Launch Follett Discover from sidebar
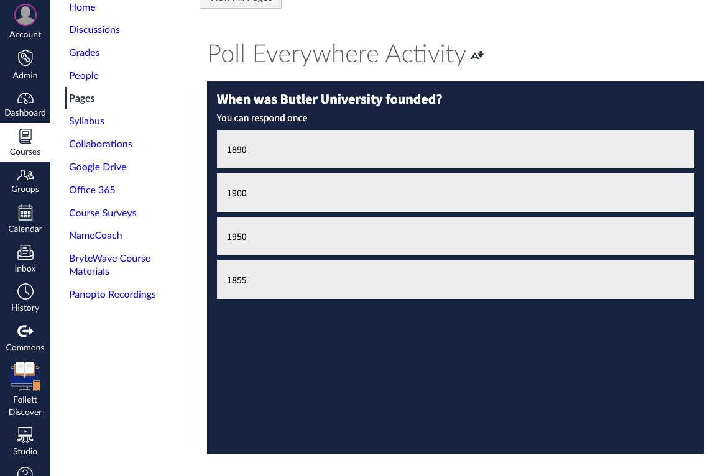 point(25,389)
